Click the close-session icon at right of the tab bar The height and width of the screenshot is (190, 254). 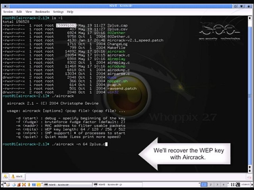(x=249, y=177)
